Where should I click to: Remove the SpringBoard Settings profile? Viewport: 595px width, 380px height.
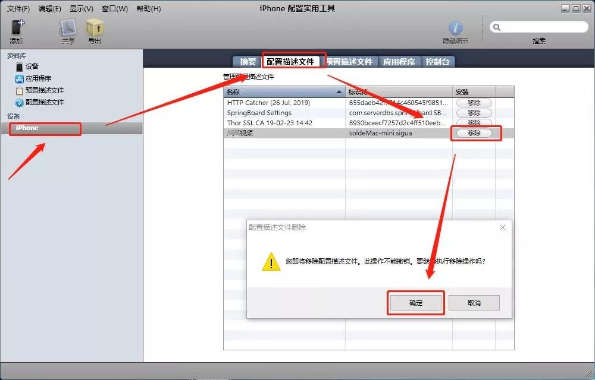474,113
